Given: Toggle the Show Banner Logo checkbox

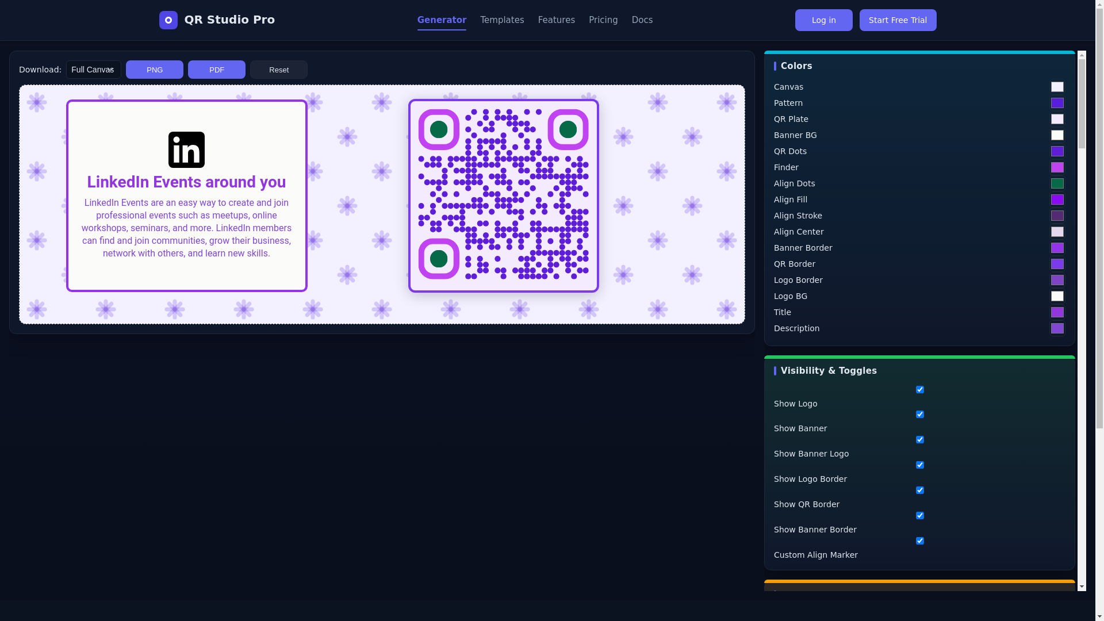Looking at the screenshot, I should pyautogui.click(x=920, y=439).
